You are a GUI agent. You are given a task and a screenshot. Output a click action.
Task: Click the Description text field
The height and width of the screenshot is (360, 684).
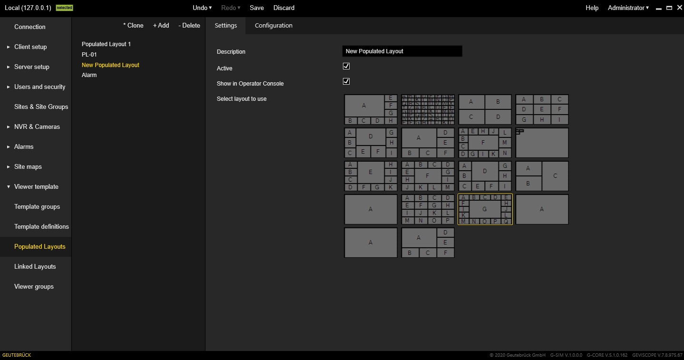click(x=402, y=51)
